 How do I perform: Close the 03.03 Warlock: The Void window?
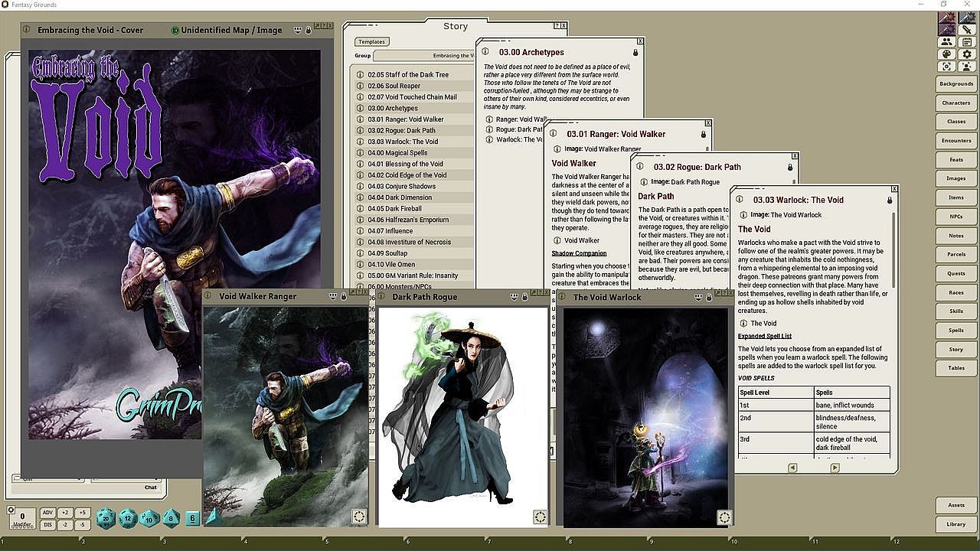tap(894, 188)
